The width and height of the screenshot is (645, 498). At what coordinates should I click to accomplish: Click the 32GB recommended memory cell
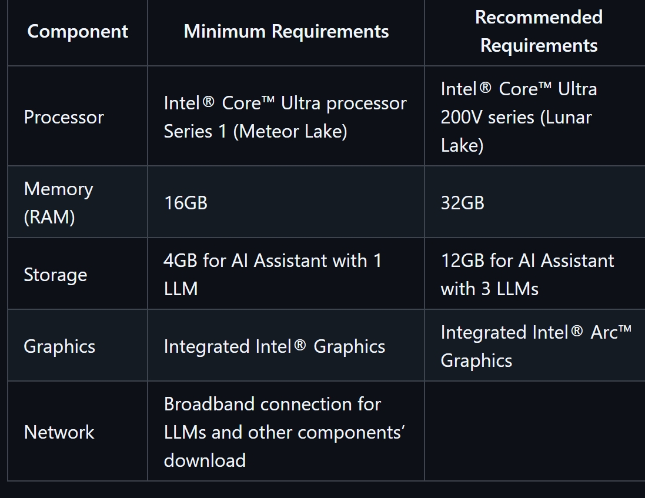tap(535, 202)
